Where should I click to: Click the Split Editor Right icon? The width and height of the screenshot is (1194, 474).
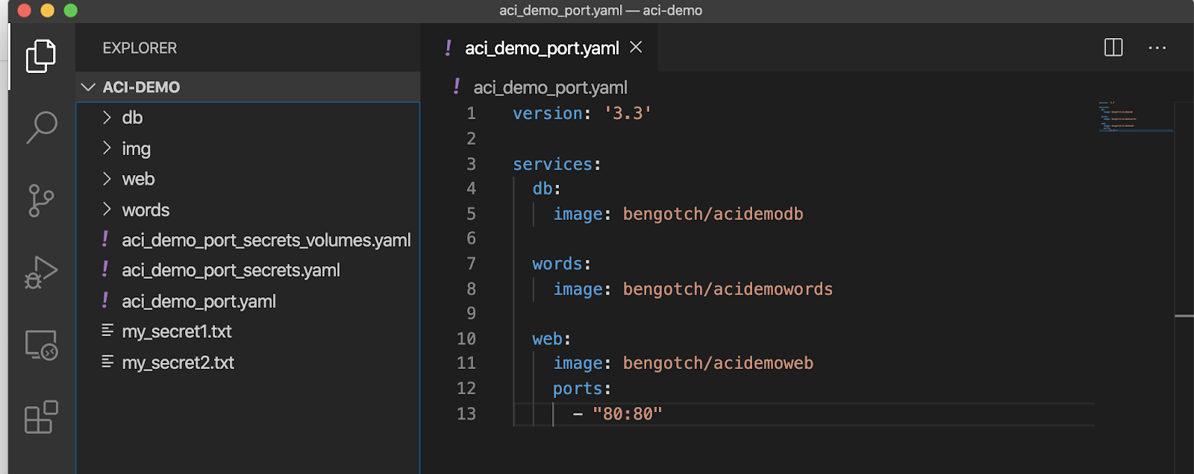coord(1113,48)
